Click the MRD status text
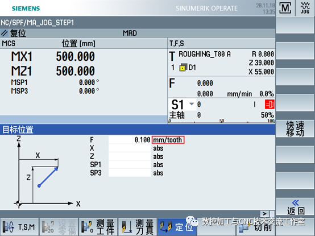This screenshot has height=236, width=315. (130, 33)
